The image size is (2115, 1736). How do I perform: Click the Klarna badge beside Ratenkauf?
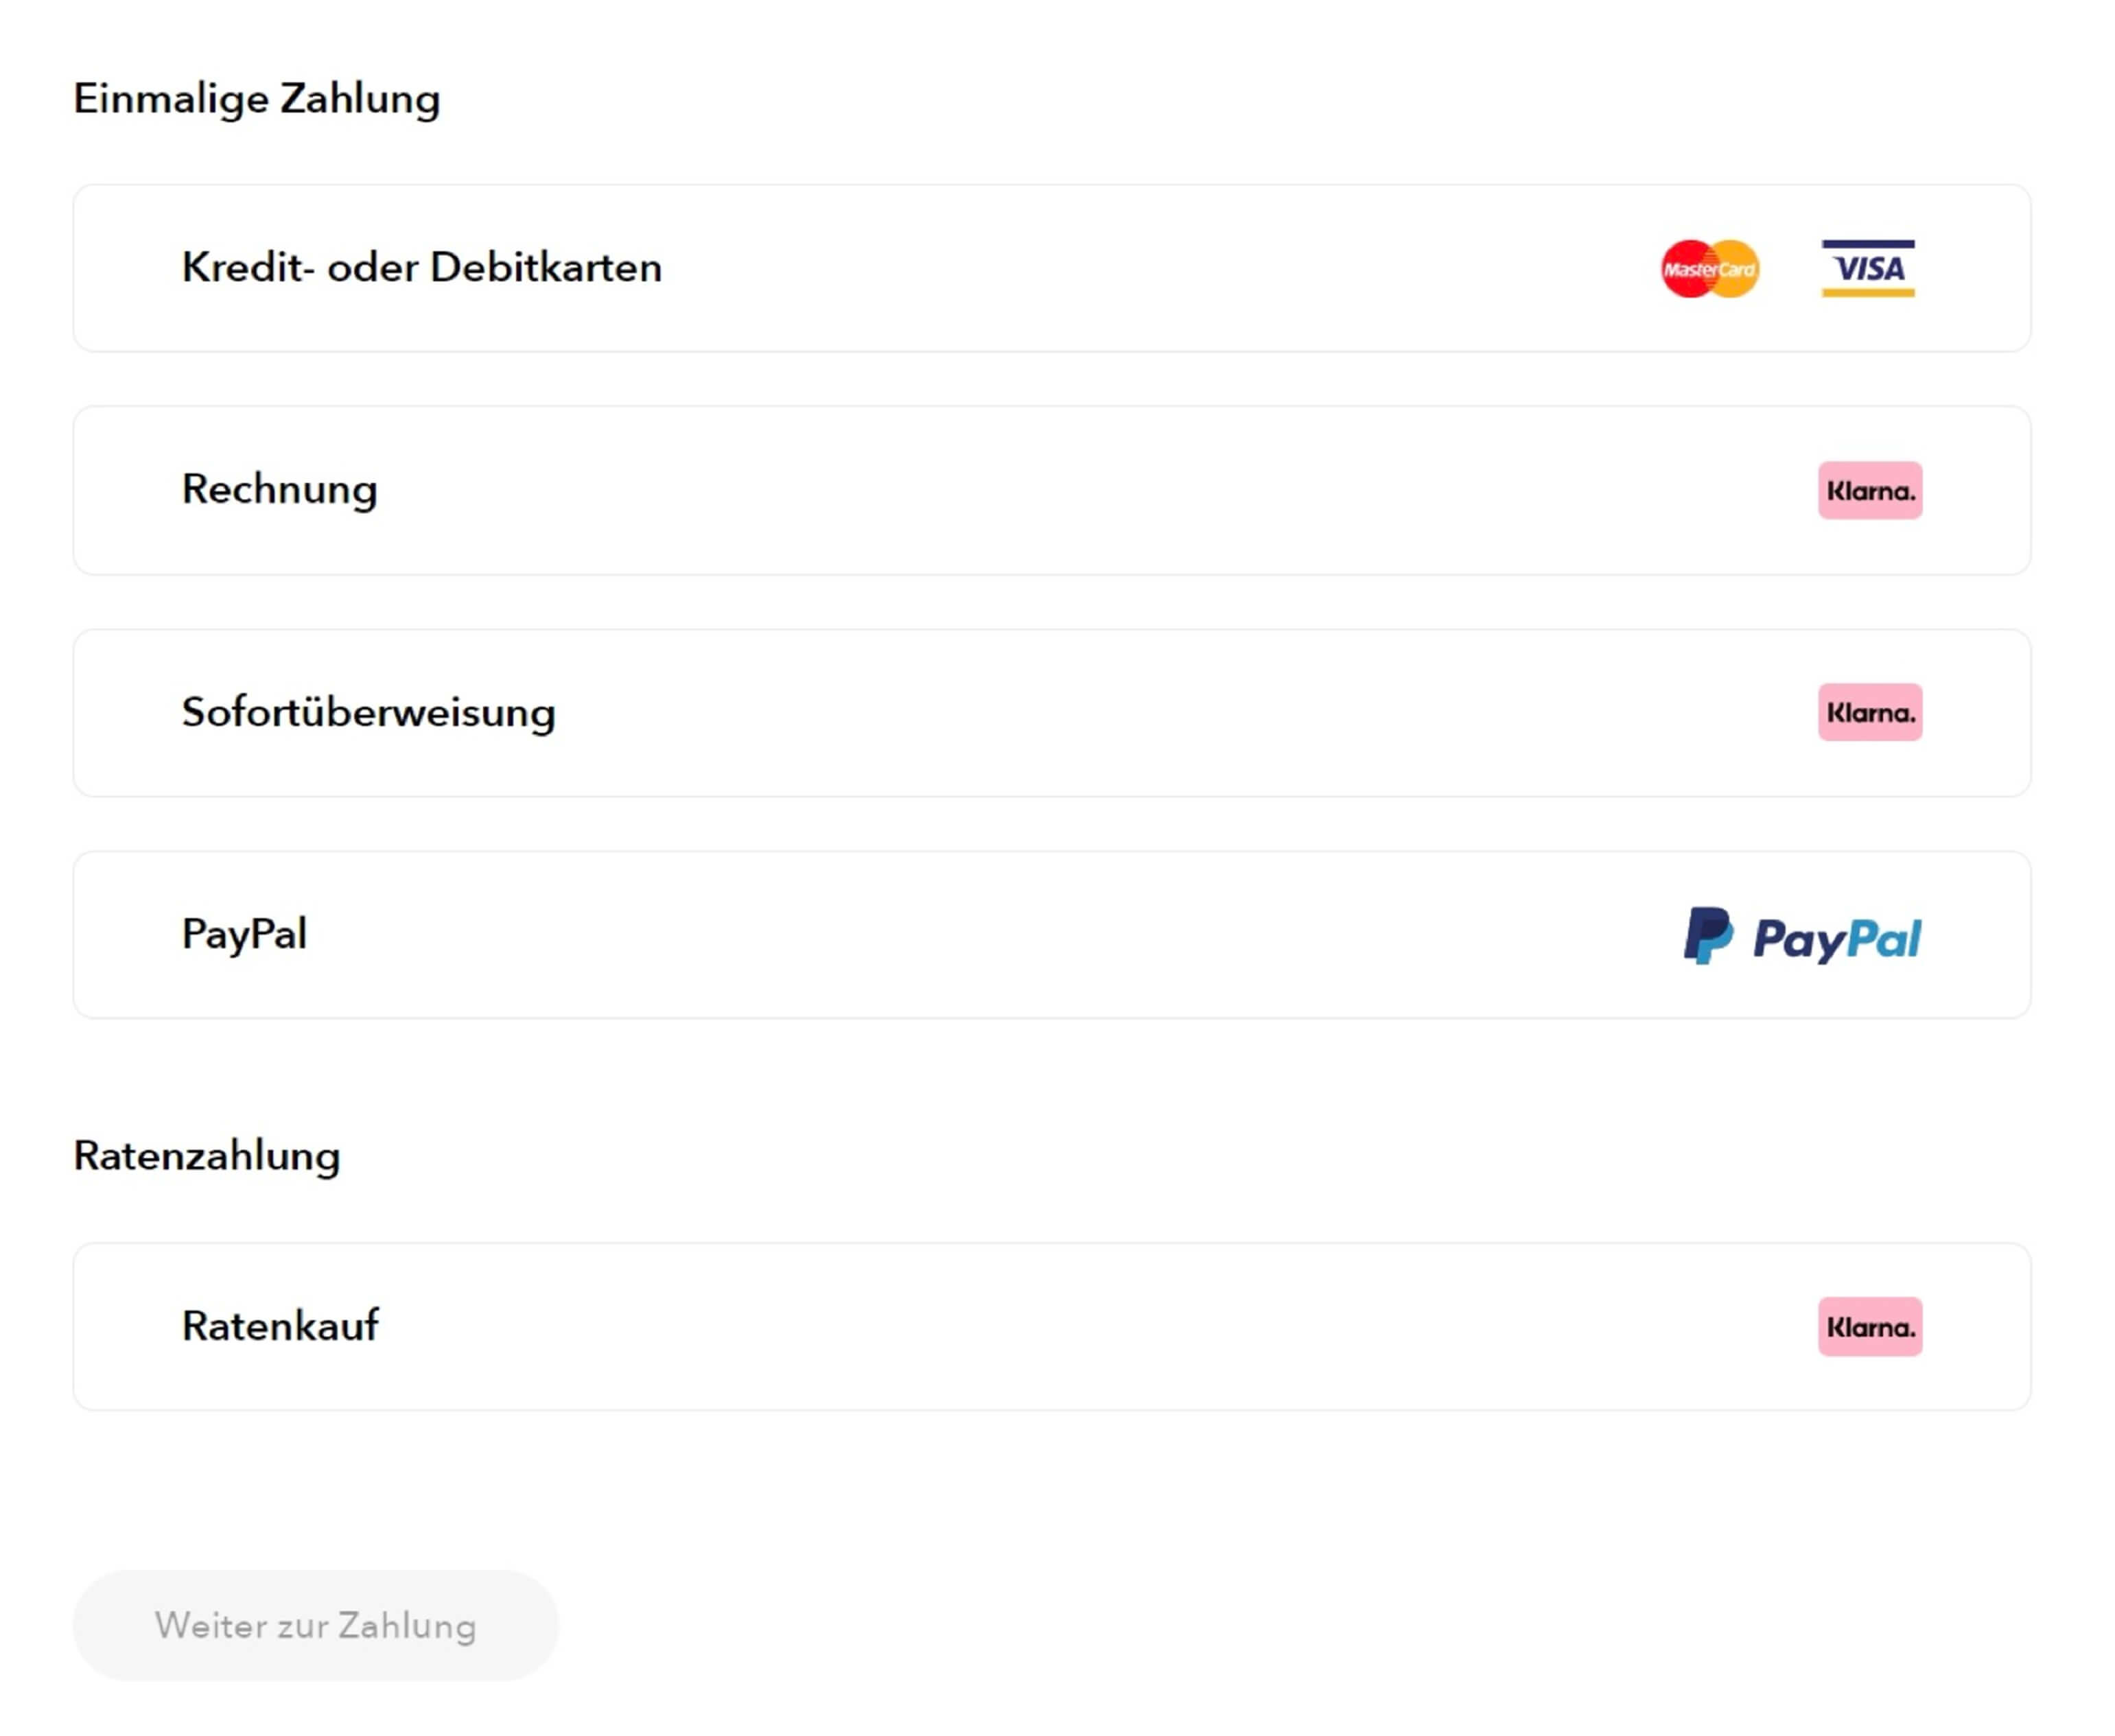click(x=1869, y=1326)
